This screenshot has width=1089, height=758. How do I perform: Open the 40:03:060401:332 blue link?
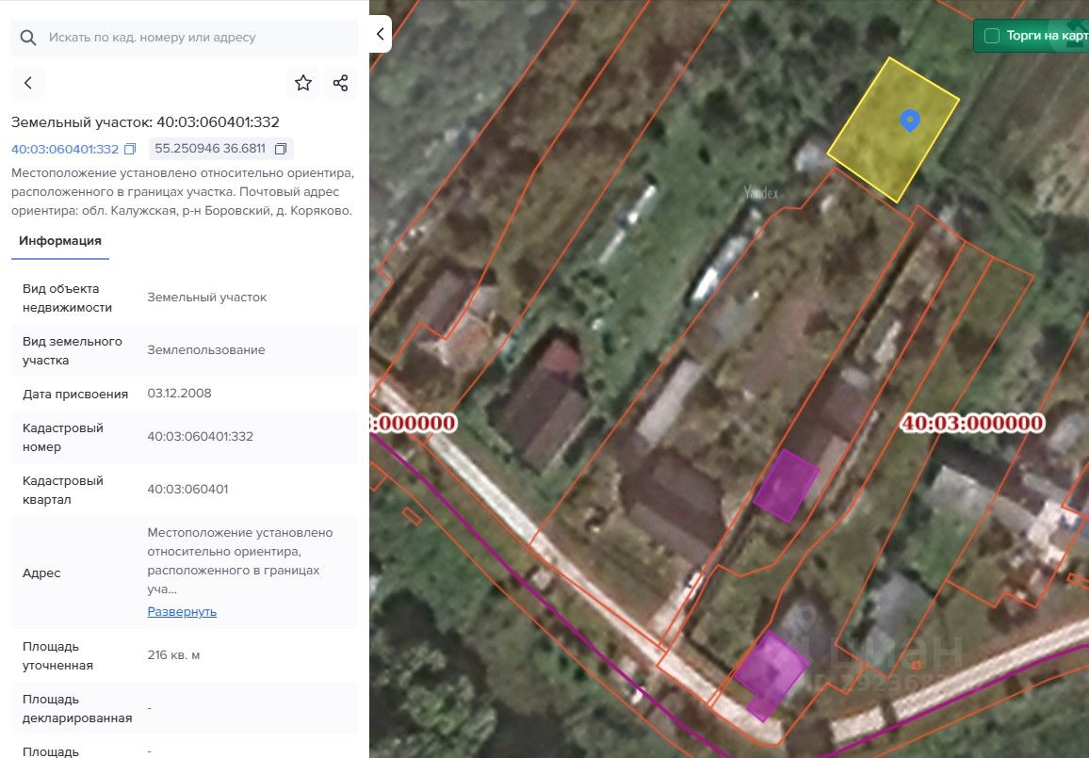[65, 149]
